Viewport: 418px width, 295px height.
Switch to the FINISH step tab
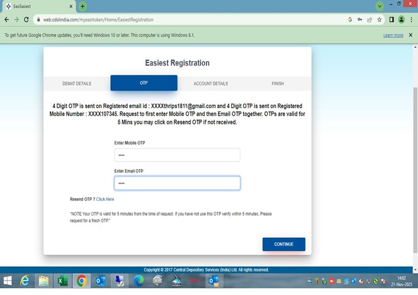point(278,84)
